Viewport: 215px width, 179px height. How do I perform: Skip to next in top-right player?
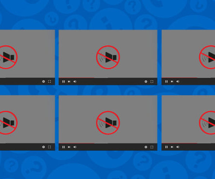pos(172,81)
